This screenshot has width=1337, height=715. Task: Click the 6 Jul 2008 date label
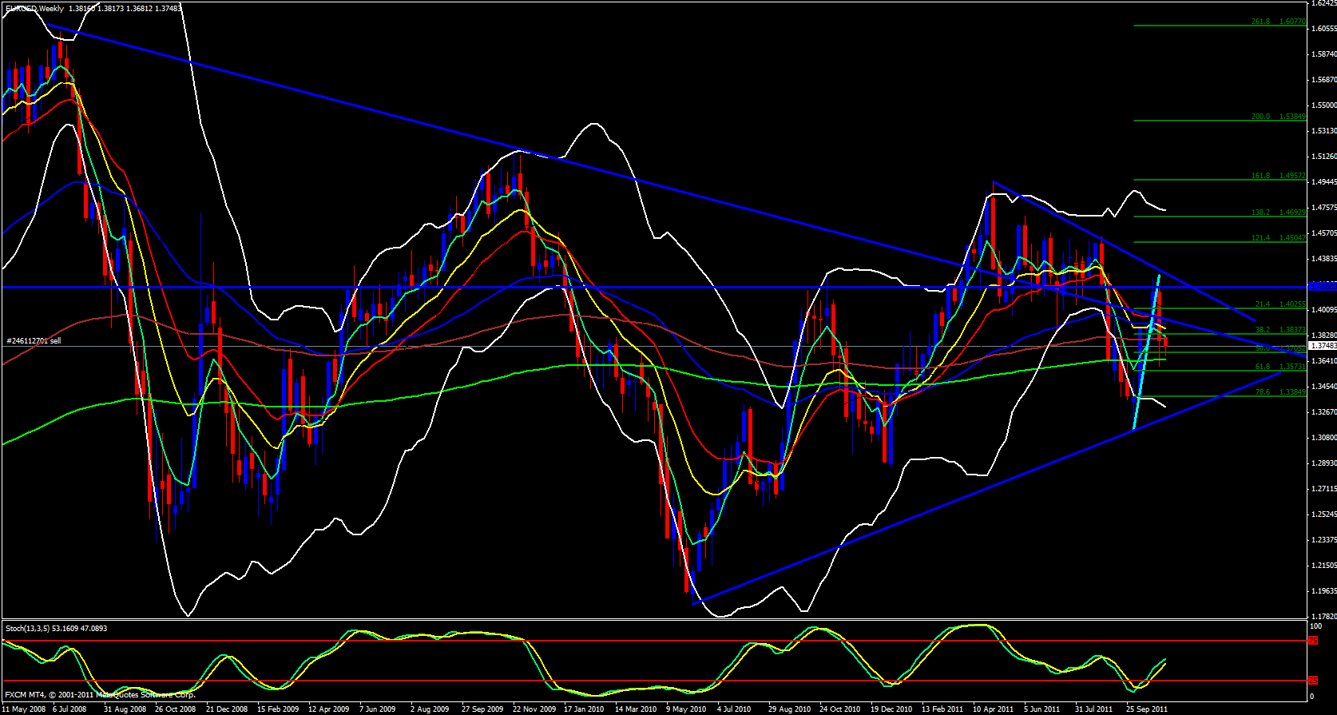(69, 709)
